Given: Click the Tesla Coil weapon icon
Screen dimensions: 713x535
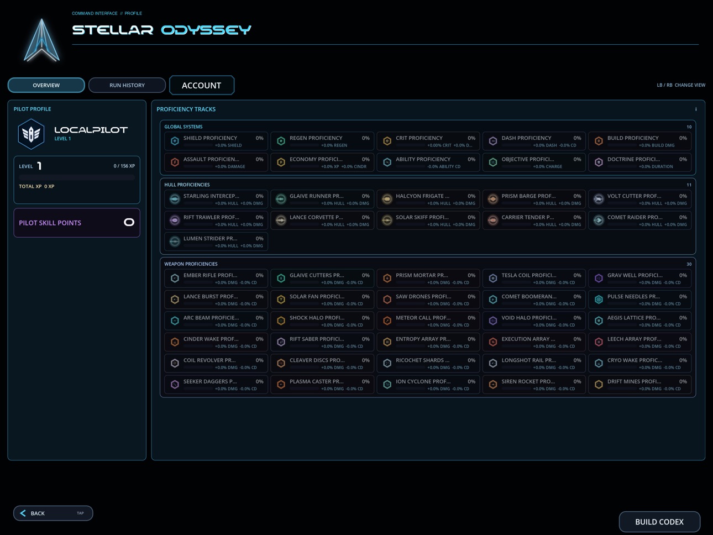Looking at the screenshot, I should click(x=493, y=278).
